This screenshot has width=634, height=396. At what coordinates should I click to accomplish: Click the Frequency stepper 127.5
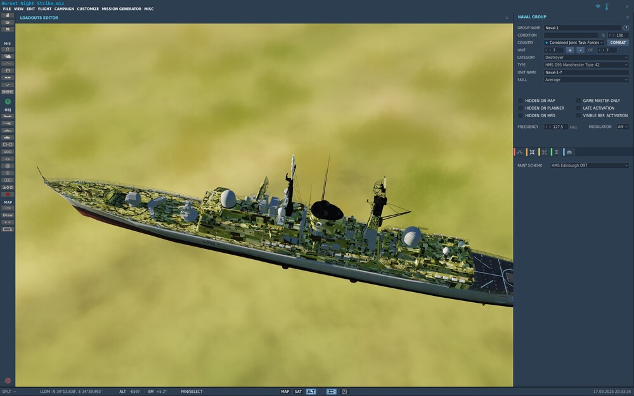click(556, 127)
